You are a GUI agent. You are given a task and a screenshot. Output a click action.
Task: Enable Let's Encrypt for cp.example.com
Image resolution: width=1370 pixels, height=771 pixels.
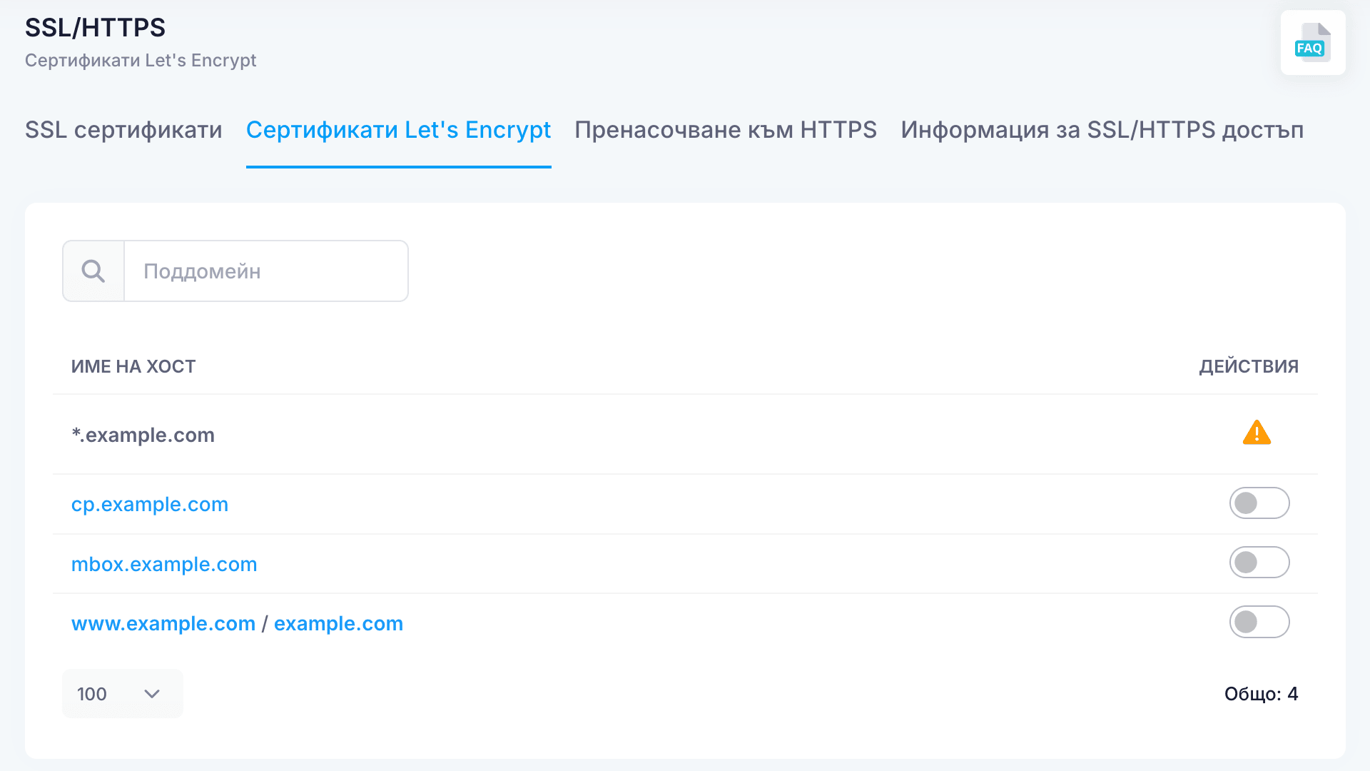pos(1259,503)
